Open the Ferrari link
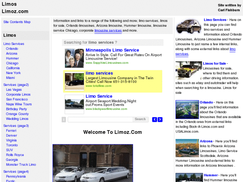243x182 pixels. click(x=11, y=131)
